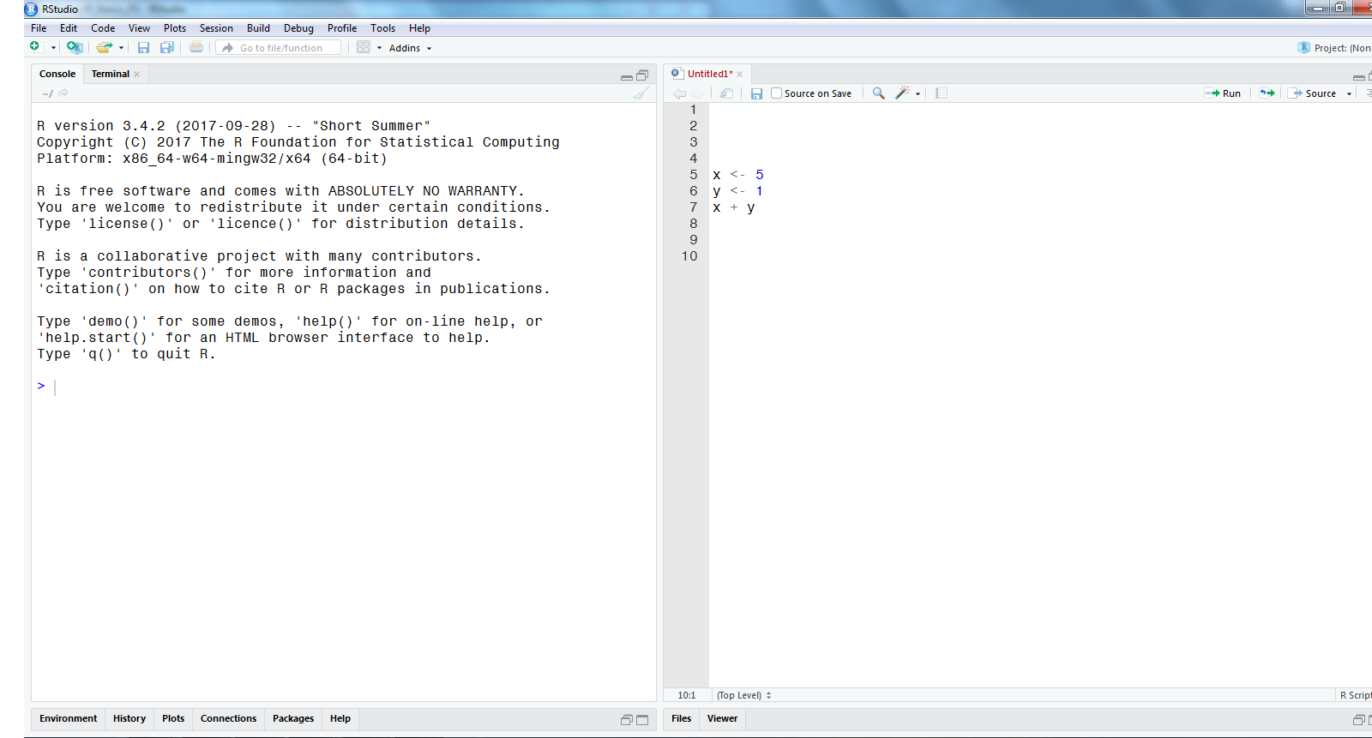This screenshot has width=1372, height=738.
Task: Switch to the History tab
Action: click(129, 718)
